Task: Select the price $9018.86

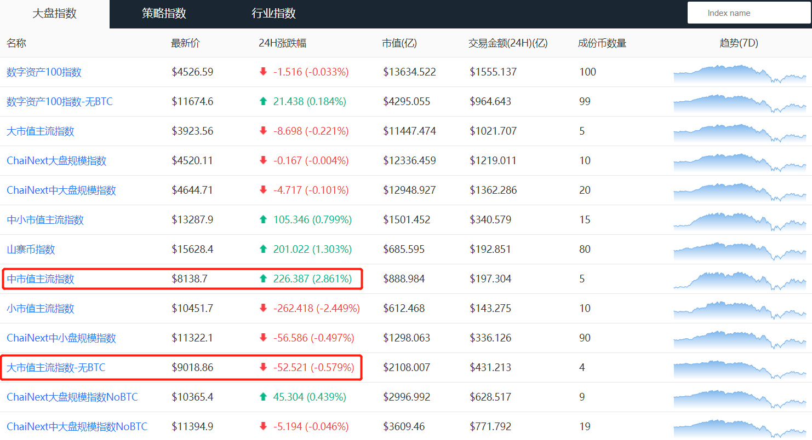Action: [192, 367]
